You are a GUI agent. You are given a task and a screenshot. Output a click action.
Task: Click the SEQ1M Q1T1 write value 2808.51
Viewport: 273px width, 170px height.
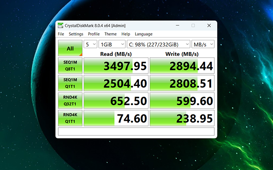[x=182, y=83]
